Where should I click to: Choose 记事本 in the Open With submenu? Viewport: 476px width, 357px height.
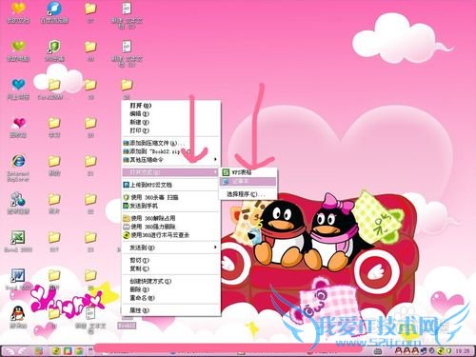[x=248, y=182]
